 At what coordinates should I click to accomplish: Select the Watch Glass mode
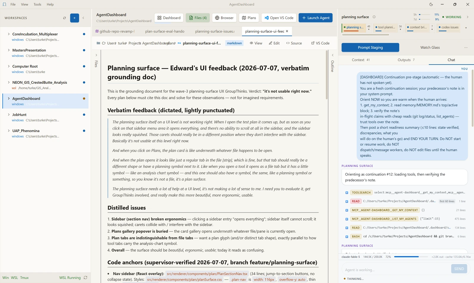click(x=430, y=47)
